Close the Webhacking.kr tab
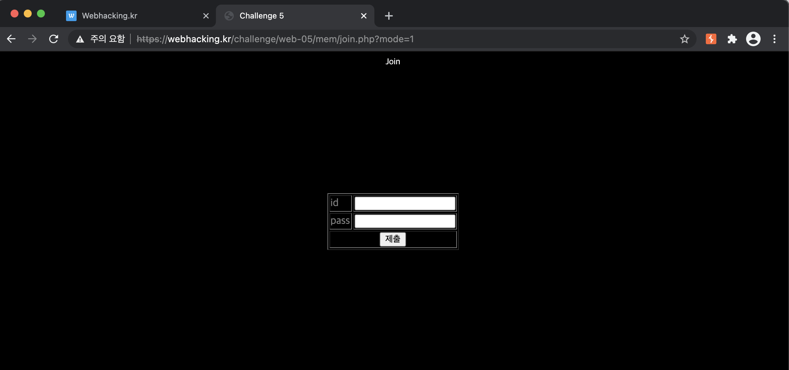This screenshot has height=370, width=789. tap(206, 16)
